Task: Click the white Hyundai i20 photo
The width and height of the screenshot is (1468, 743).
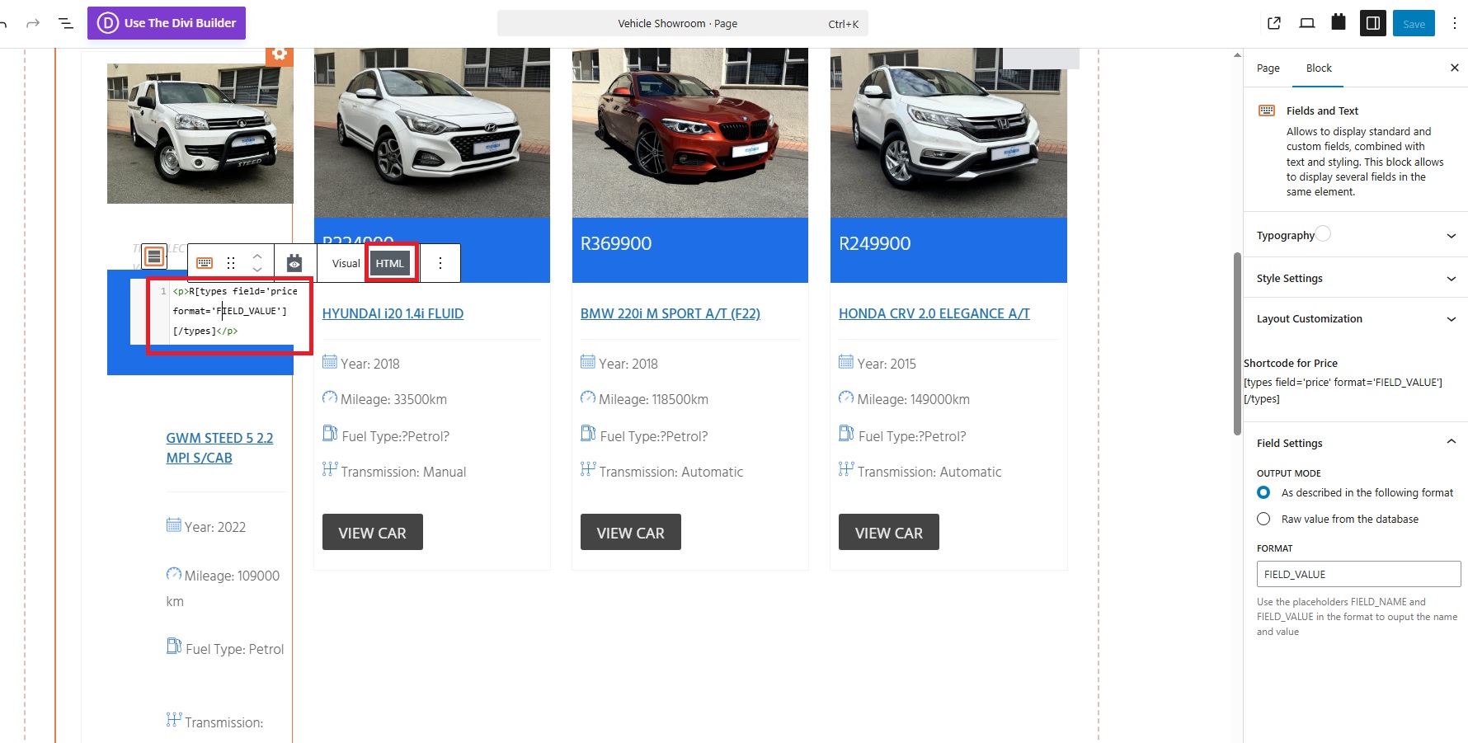Action: [432, 133]
